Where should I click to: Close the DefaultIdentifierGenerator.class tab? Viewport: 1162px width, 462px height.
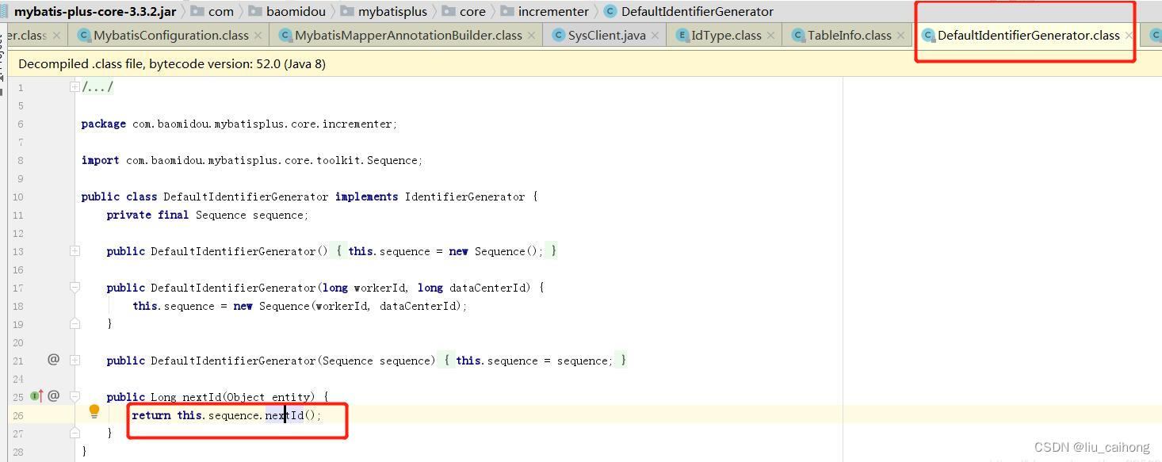click(x=1128, y=36)
